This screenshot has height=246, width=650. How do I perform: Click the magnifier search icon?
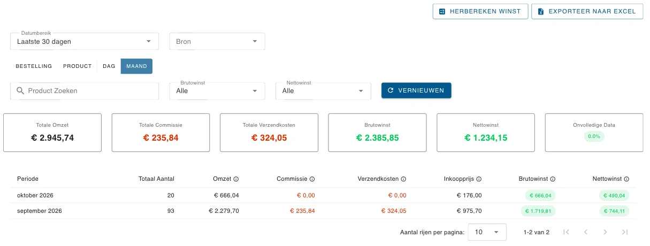[21, 91]
